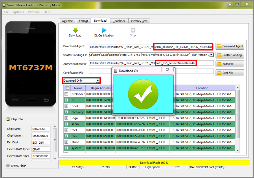Click the EMMC Flash gear icon
Screen dimensions: 254x178
point(8,166)
